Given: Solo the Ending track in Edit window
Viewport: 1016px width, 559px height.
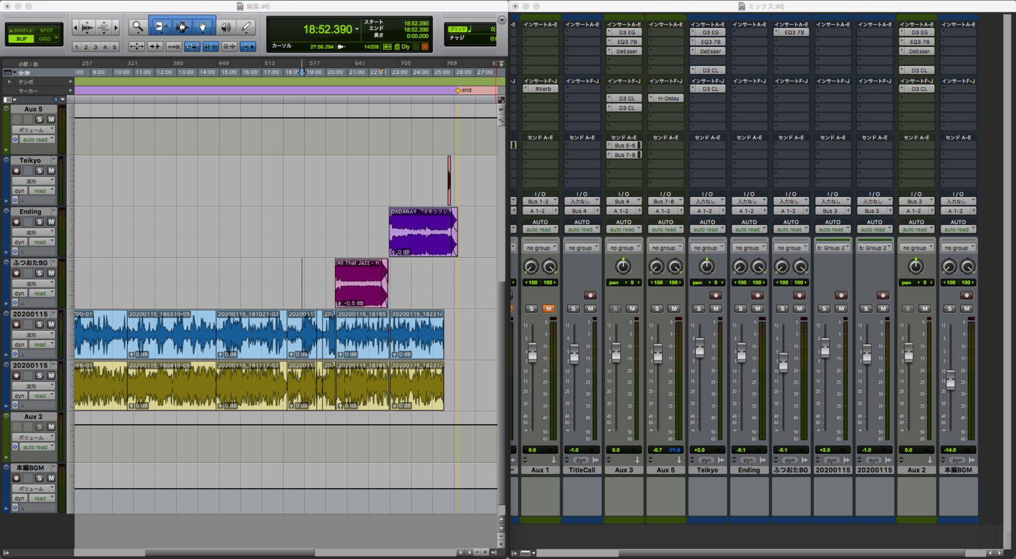Looking at the screenshot, I should (39, 222).
